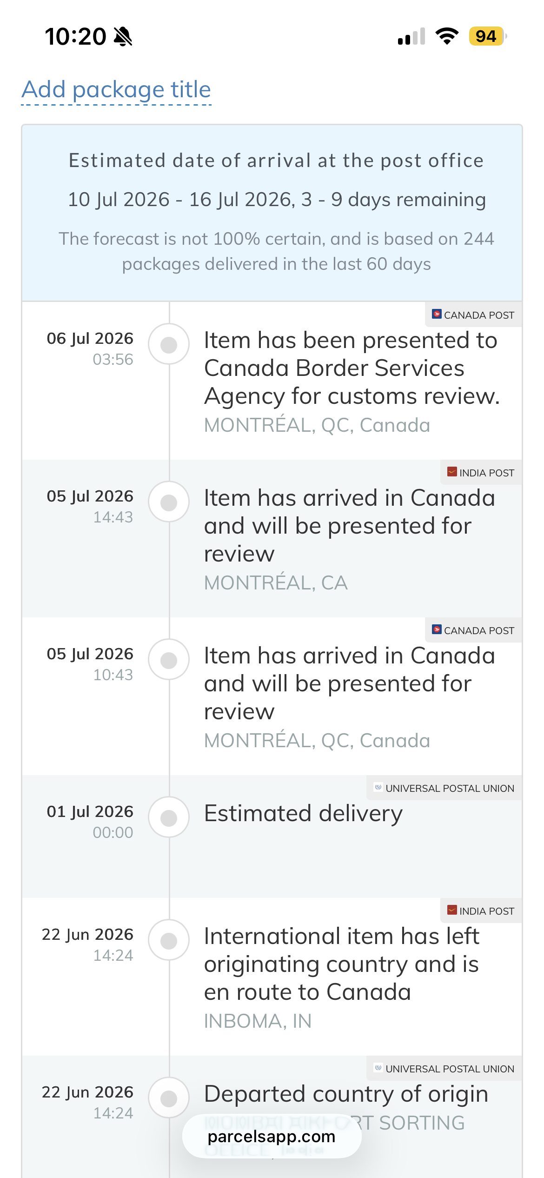The width and height of the screenshot is (544, 1178).
Task: Select the timeline marker for 05 Jul 10:43
Action: point(169,660)
